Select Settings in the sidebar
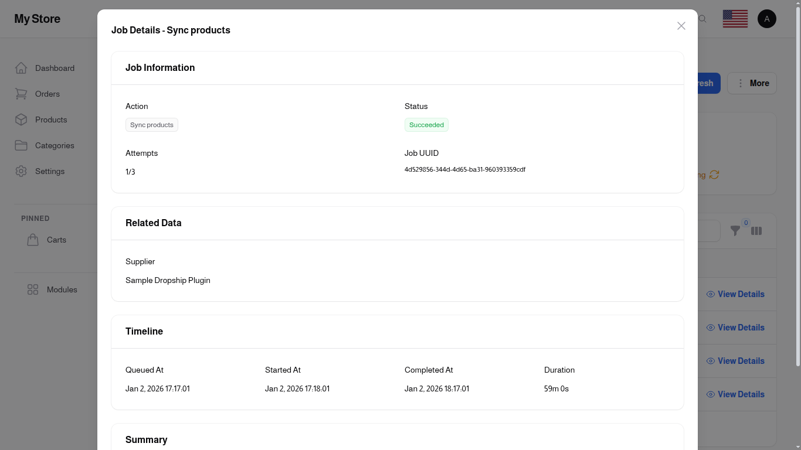Screen dimensions: 801x450 [x=50, y=171]
